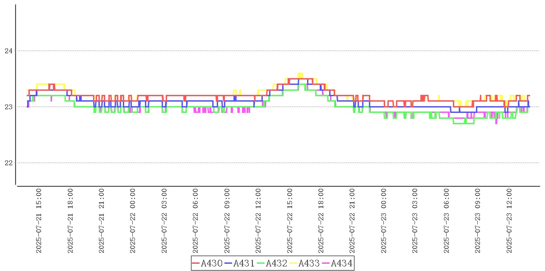Hide the A432 series via legend label
The width and height of the screenshot is (545, 271).
click(276, 263)
